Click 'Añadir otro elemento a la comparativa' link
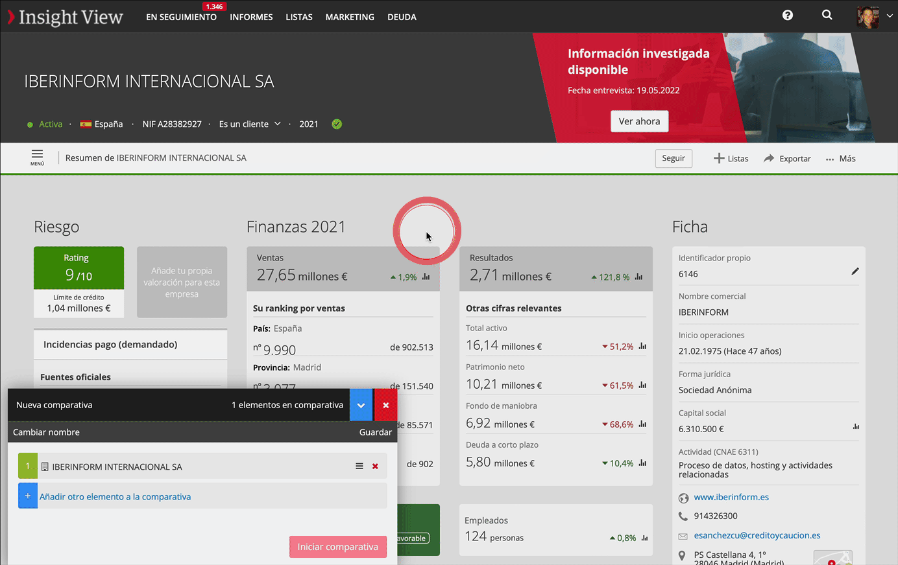 point(115,497)
